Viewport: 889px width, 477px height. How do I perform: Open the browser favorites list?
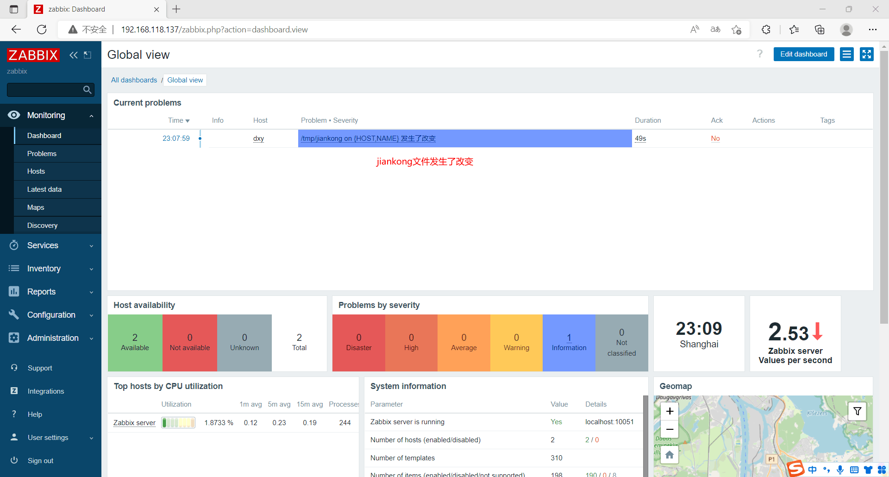[x=794, y=30]
